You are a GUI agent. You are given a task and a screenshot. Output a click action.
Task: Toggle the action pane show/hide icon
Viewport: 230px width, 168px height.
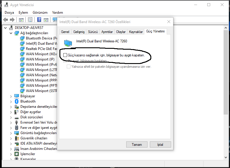click(46, 20)
